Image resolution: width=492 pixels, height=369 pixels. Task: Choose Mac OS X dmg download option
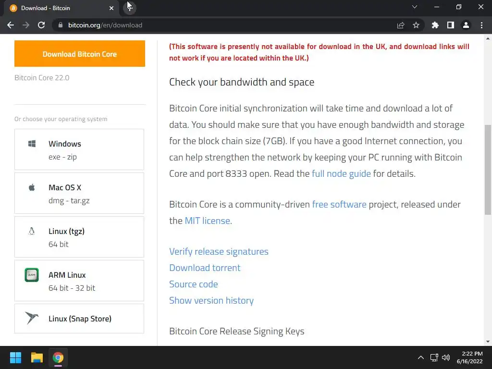click(79, 193)
